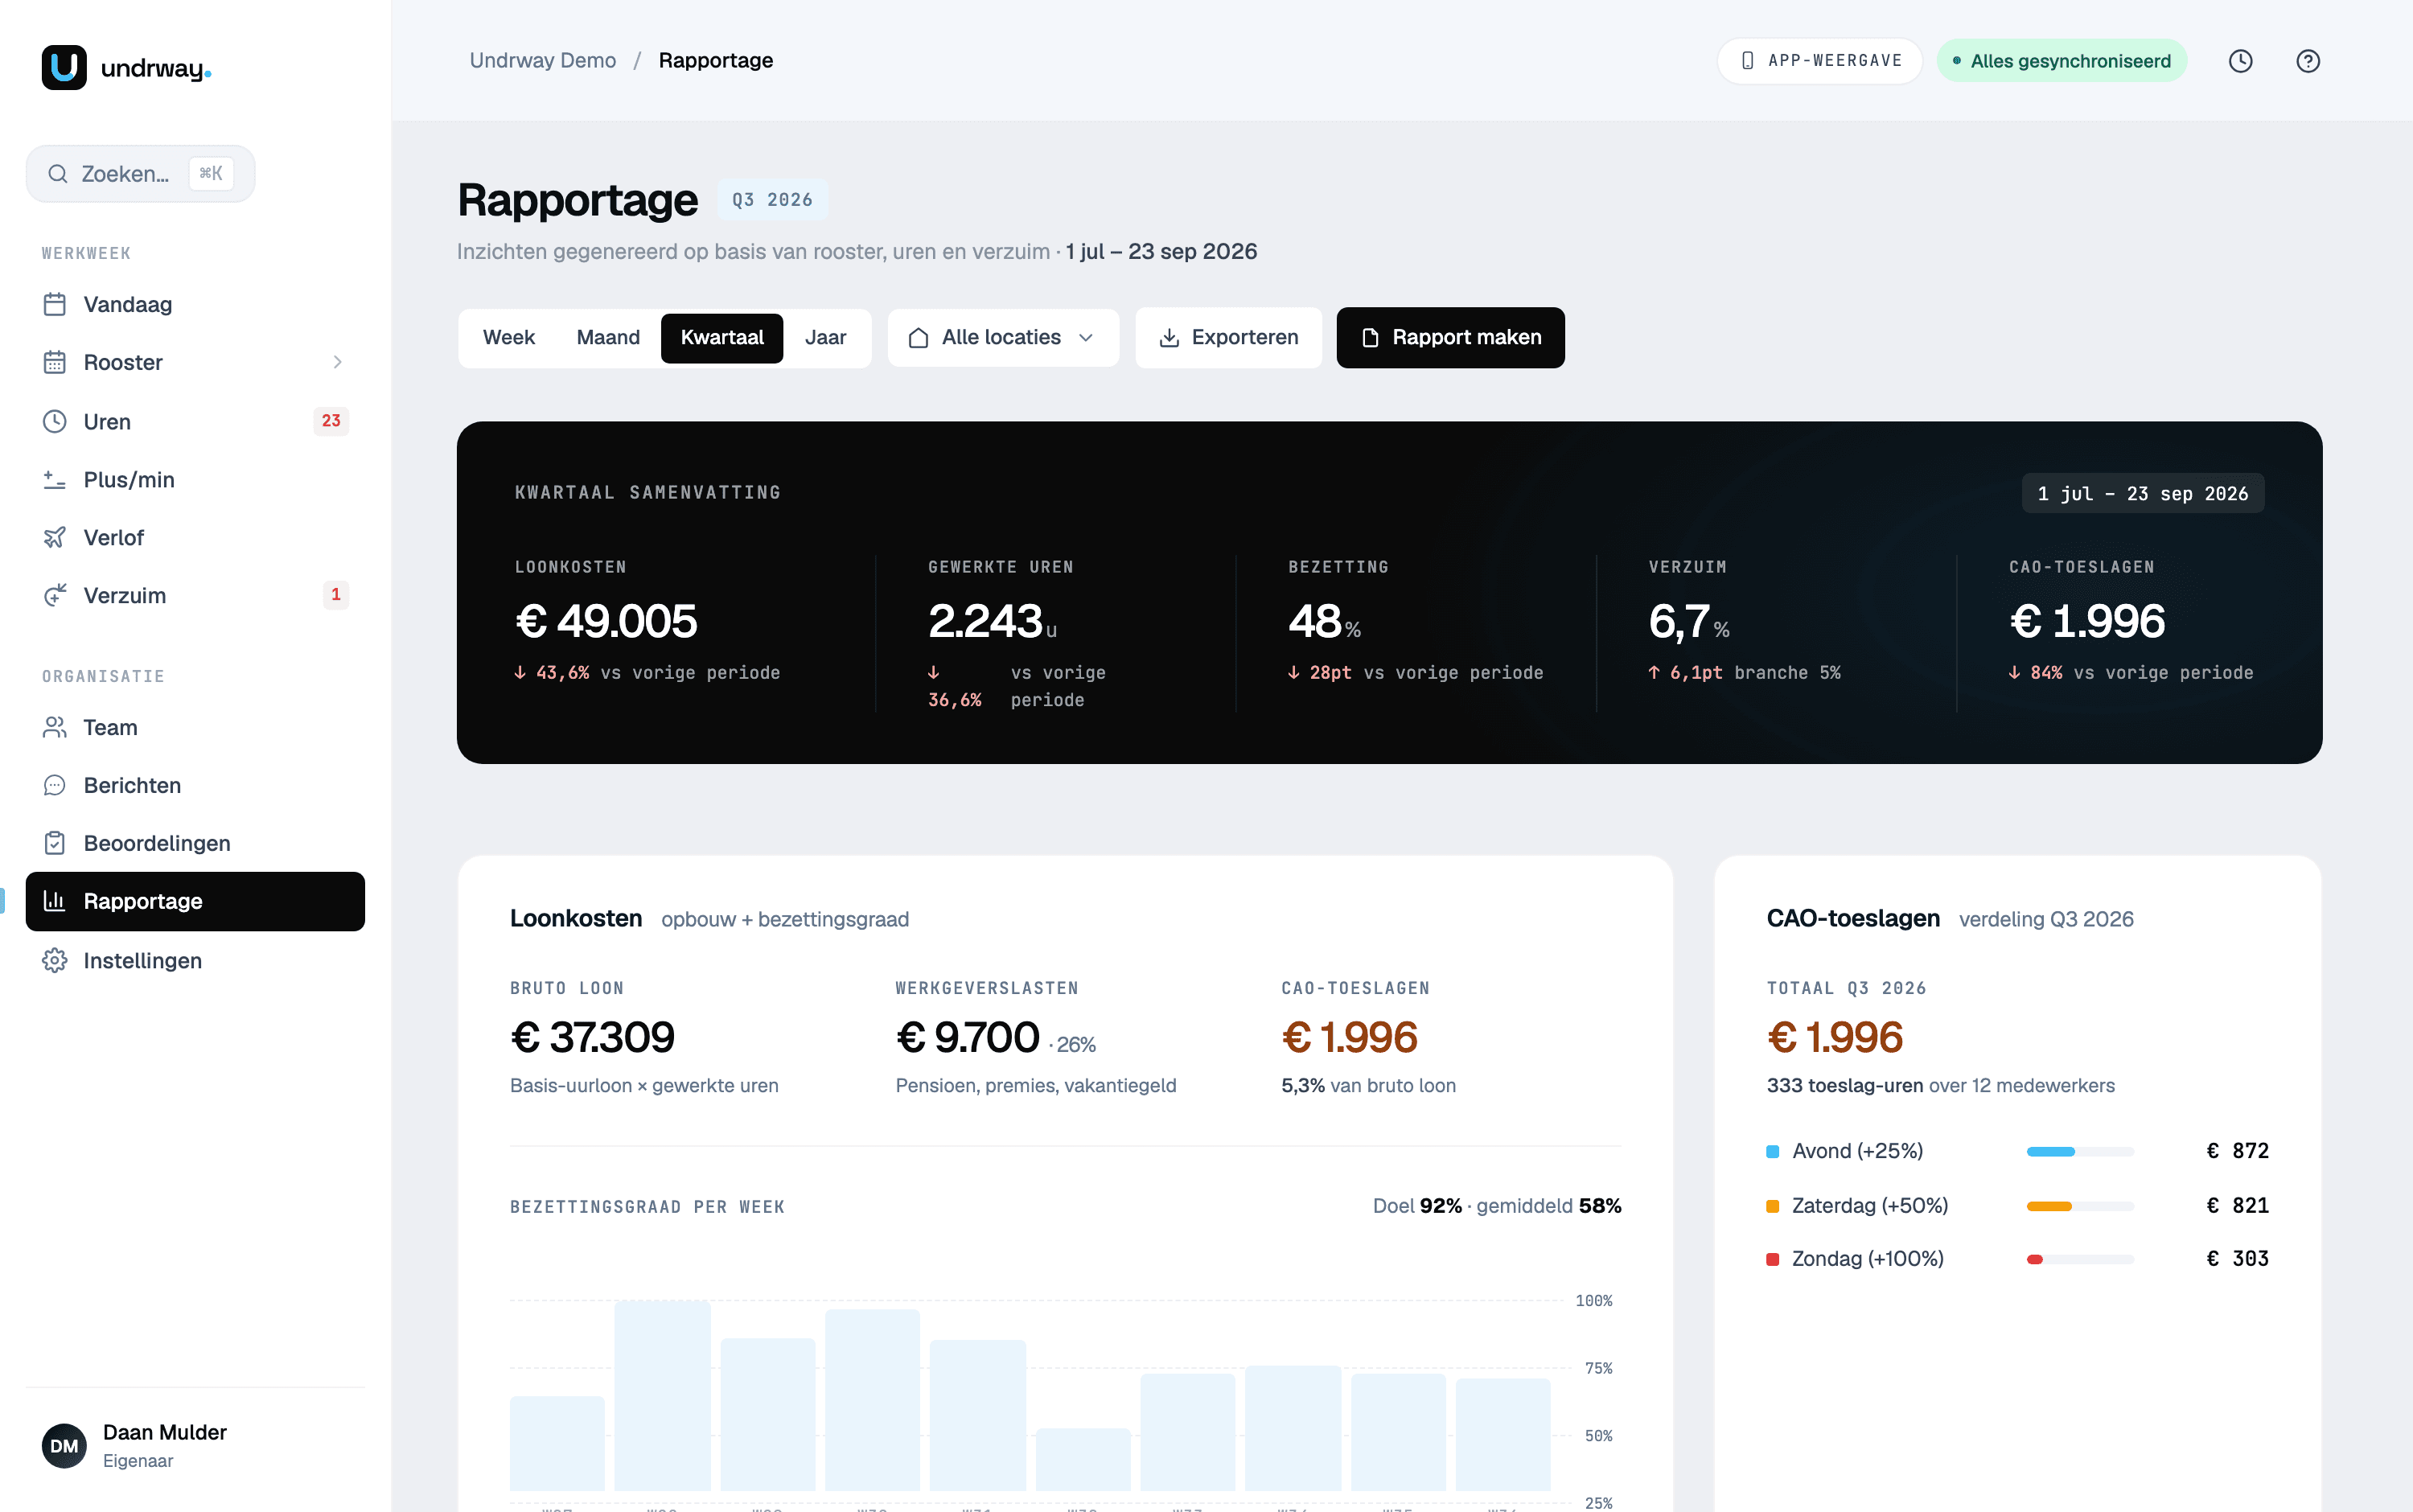This screenshot has height=1512, width=2413.
Task: Click the search magnifier icon
Action: [58, 174]
